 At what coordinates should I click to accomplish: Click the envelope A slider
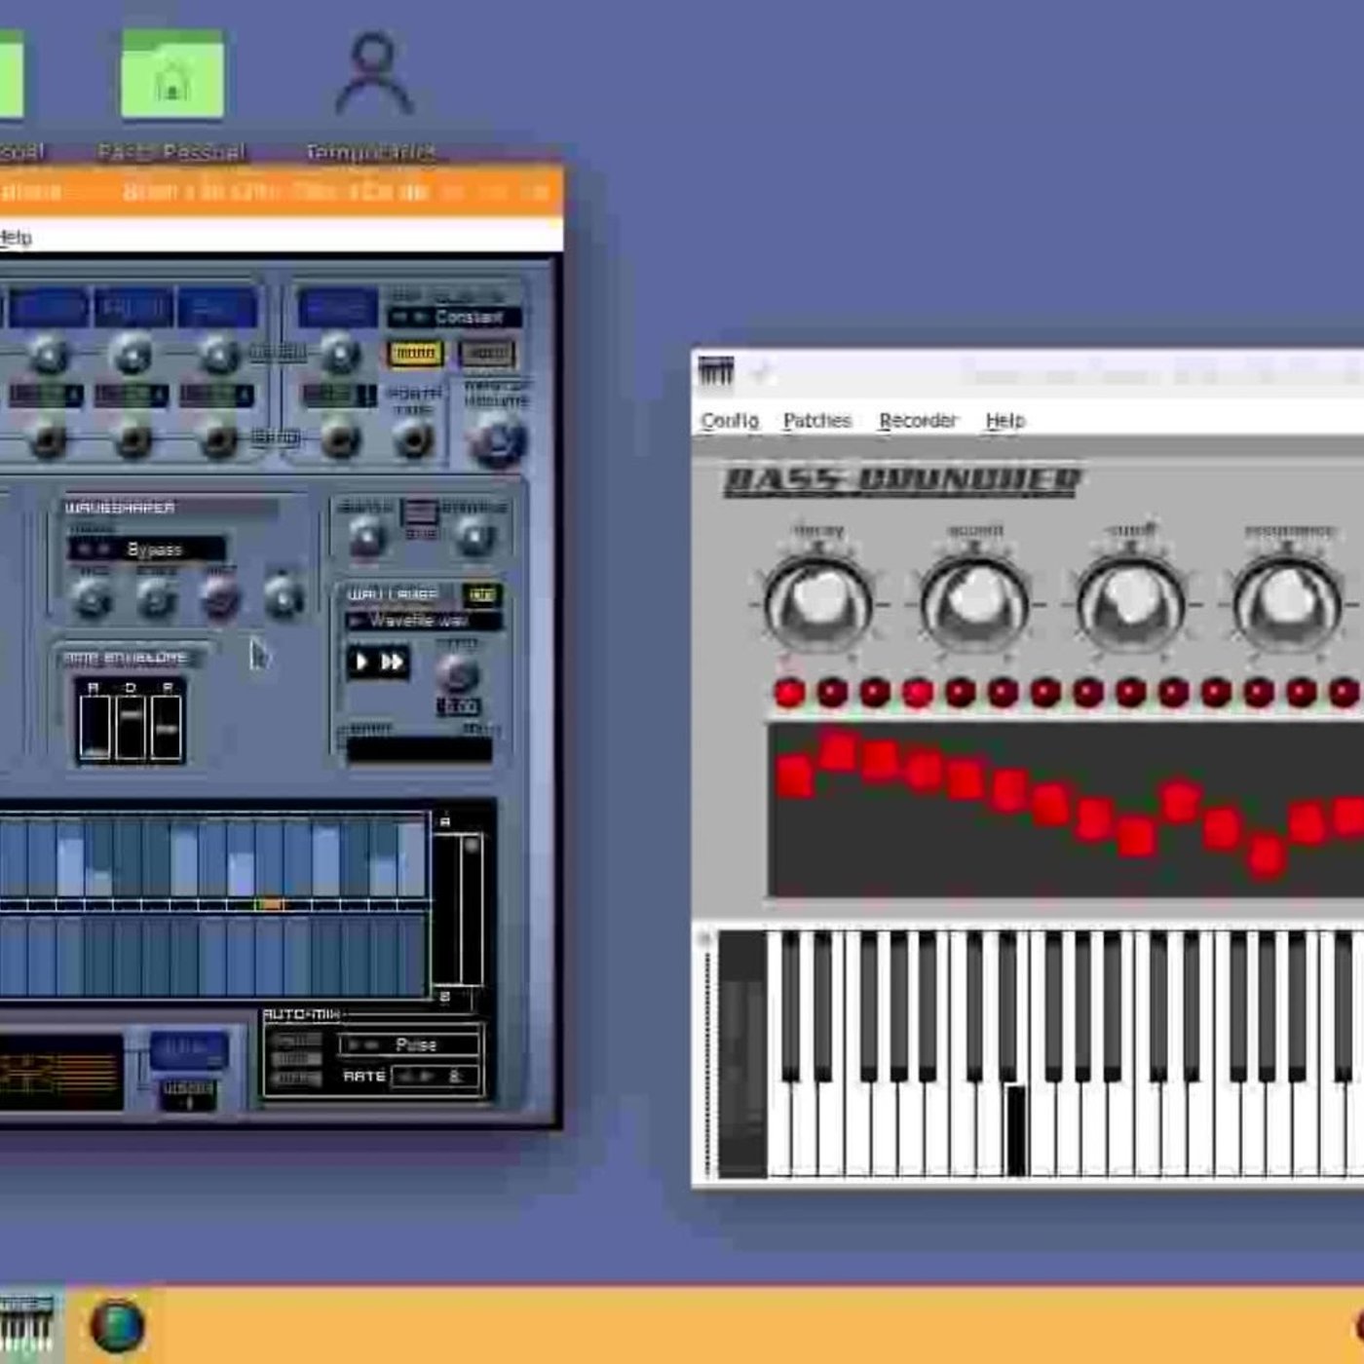point(95,726)
